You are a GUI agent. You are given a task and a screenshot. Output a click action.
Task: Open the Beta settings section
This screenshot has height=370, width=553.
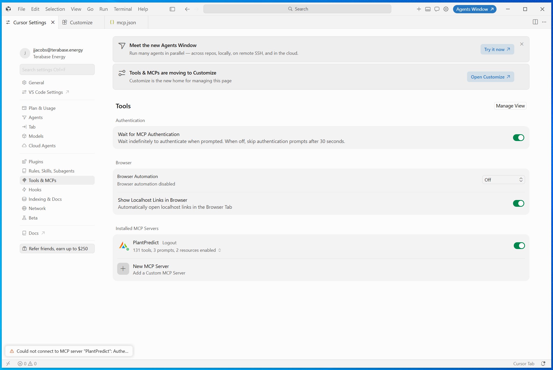(x=57, y=218)
